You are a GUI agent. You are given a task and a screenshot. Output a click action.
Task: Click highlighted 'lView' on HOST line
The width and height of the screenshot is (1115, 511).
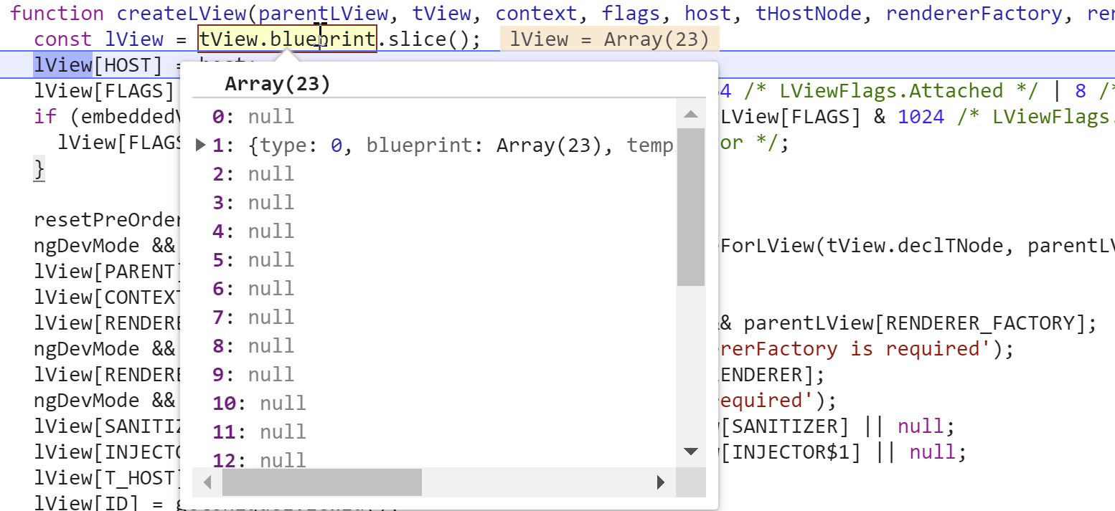(63, 65)
